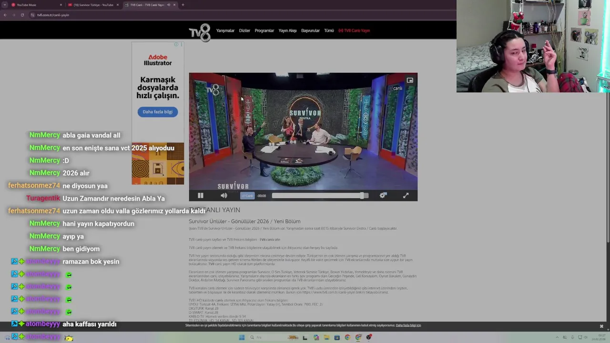Mute the TV8 Canlı tab's audio icon
The width and height of the screenshot is (610, 343).
pyautogui.click(x=168, y=5)
